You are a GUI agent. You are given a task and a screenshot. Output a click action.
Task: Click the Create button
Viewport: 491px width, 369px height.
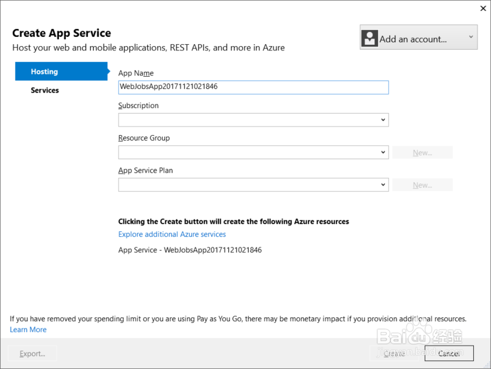click(394, 354)
